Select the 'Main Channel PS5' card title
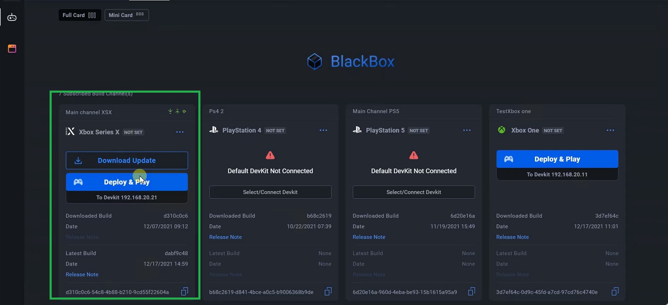 pos(376,111)
